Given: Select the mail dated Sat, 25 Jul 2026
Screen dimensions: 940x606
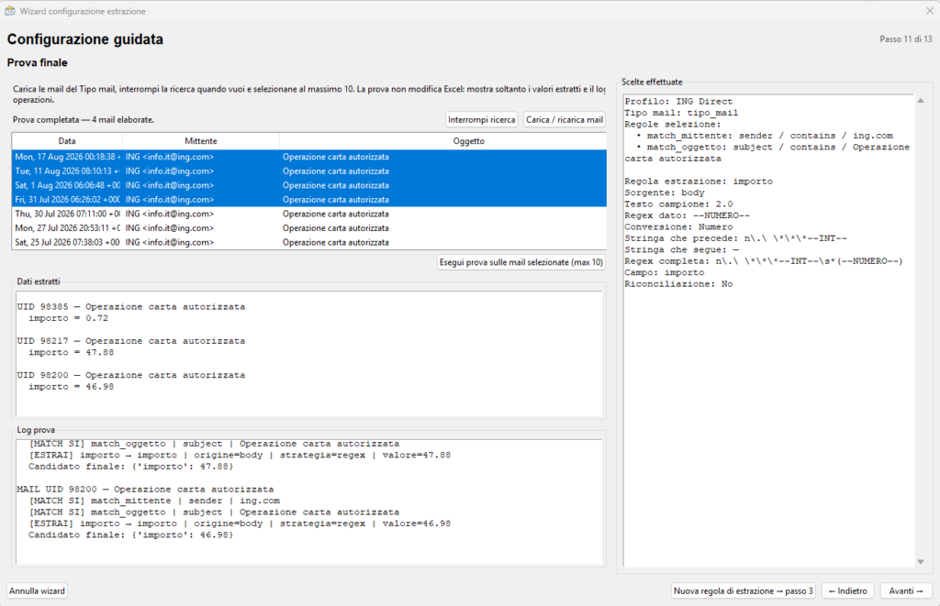Looking at the screenshot, I should point(308,243).
